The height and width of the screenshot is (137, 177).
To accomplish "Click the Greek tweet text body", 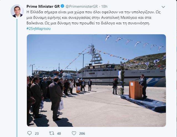I will (93, 18).
